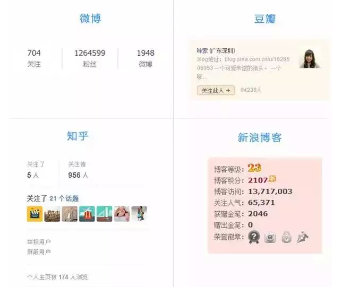Click the 微博 section heading
Viewport: 351px width, 287px height.
click(x=90, y=19)
